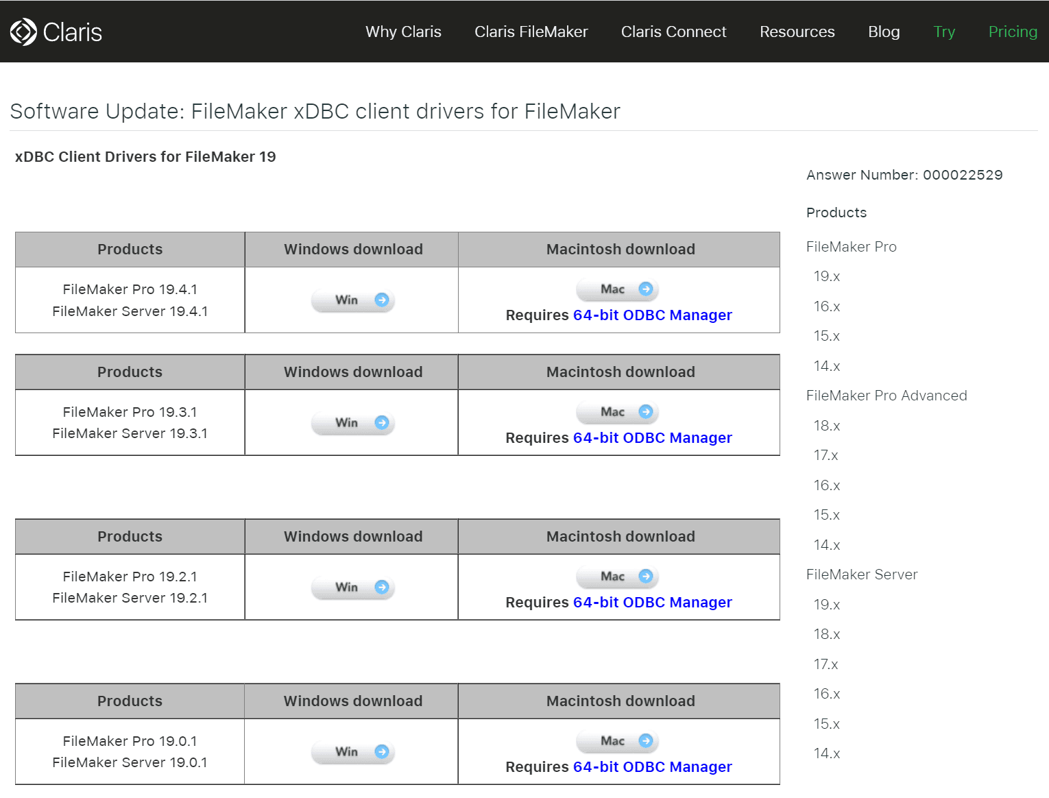Select 18.x under FileMaker Server
1049x798 pixels.
click(x=827, y=634)
